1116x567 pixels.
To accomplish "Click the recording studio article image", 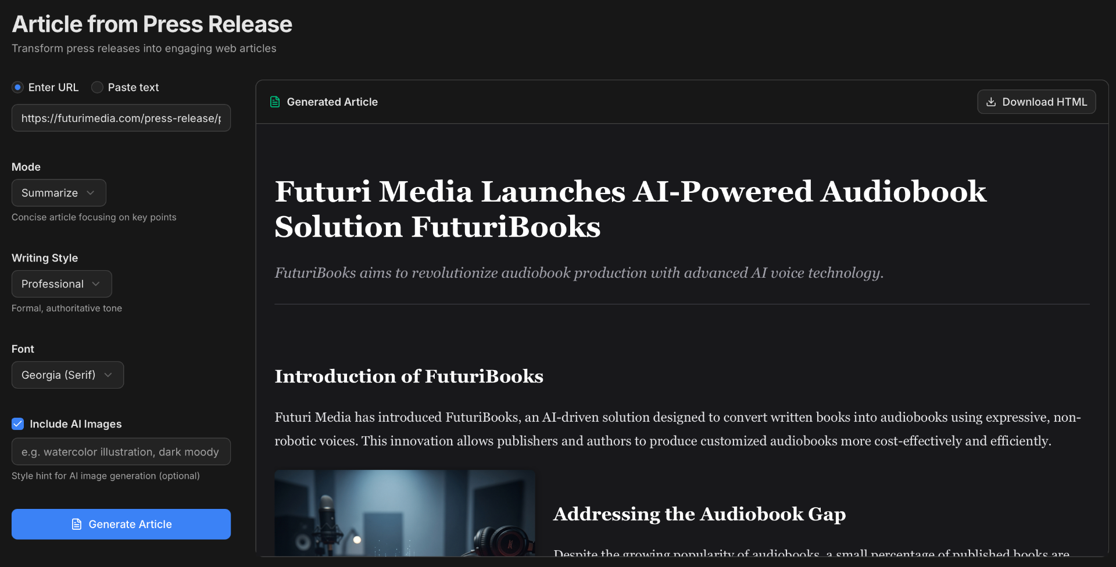I will click(405, 513).
